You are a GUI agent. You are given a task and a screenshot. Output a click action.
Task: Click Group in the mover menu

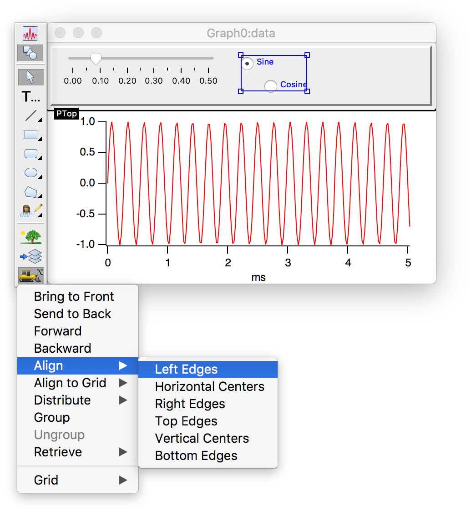tap(52, 418)
